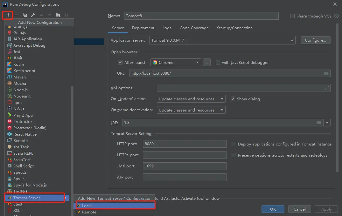342x216 pixels.
Task: Switch to the Server tab
Action: 118,28
